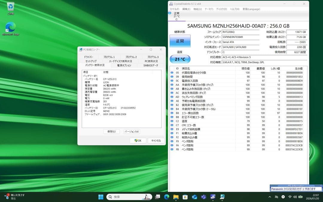
Task: Open the 機能(U) menu
Action: click(x=197, y=9)
